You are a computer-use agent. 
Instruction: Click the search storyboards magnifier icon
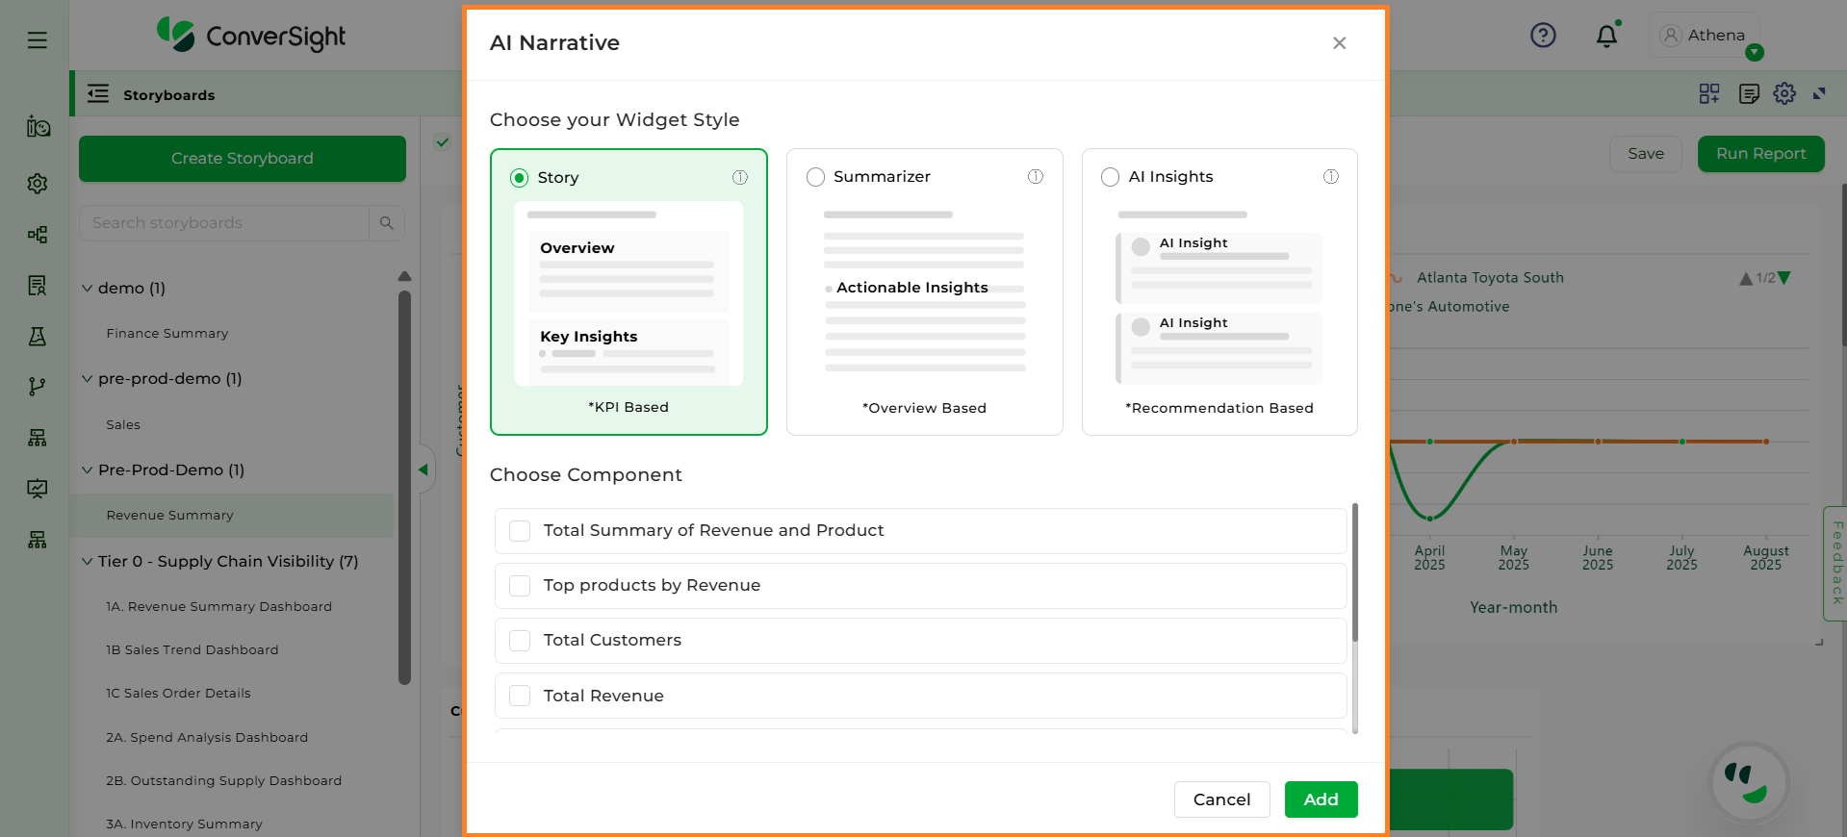tap(387, 223)
